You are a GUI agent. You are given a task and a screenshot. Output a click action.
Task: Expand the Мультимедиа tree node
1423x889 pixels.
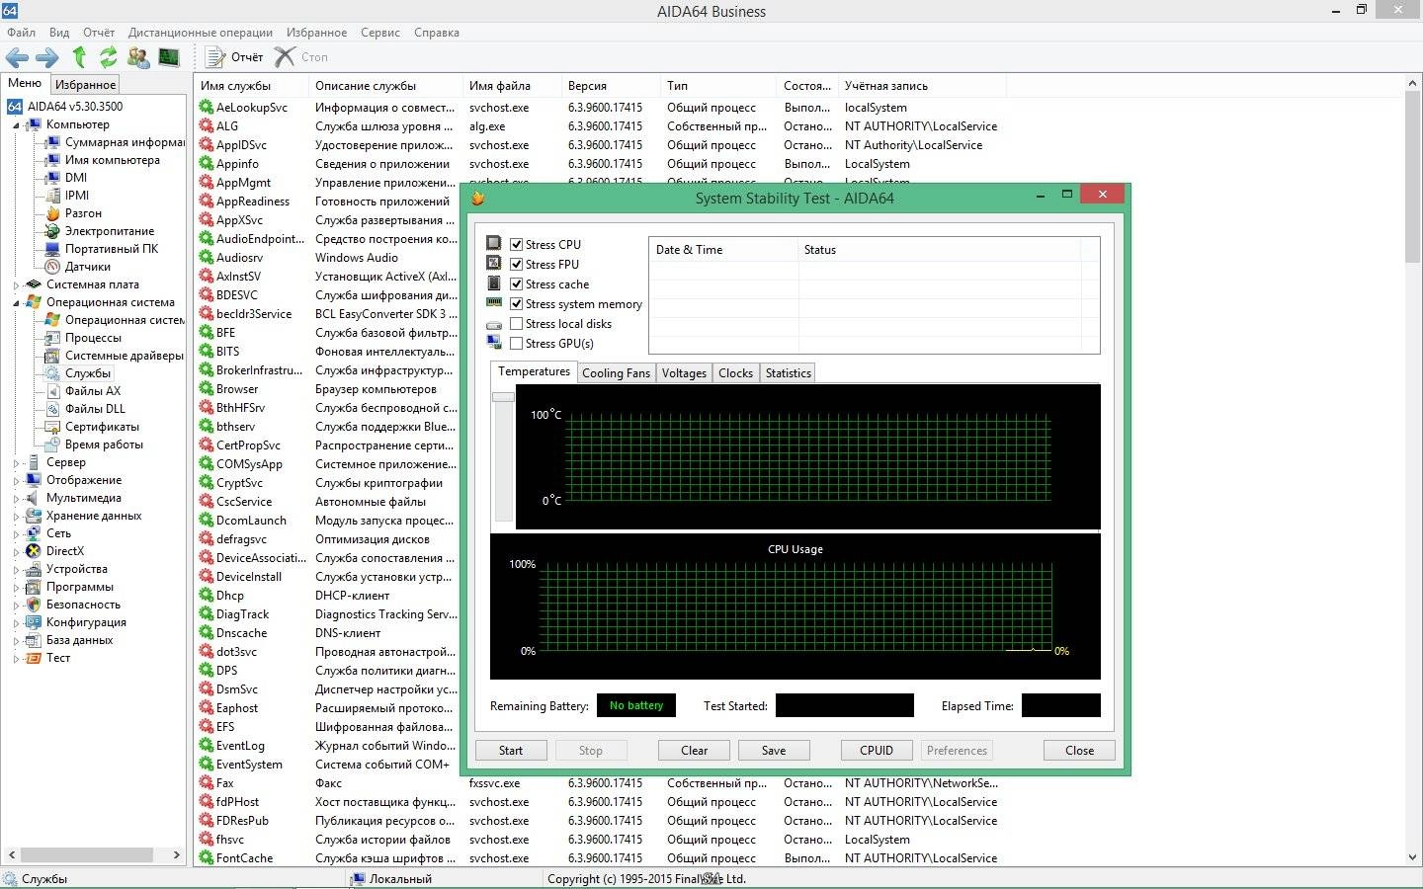[16, 498]
